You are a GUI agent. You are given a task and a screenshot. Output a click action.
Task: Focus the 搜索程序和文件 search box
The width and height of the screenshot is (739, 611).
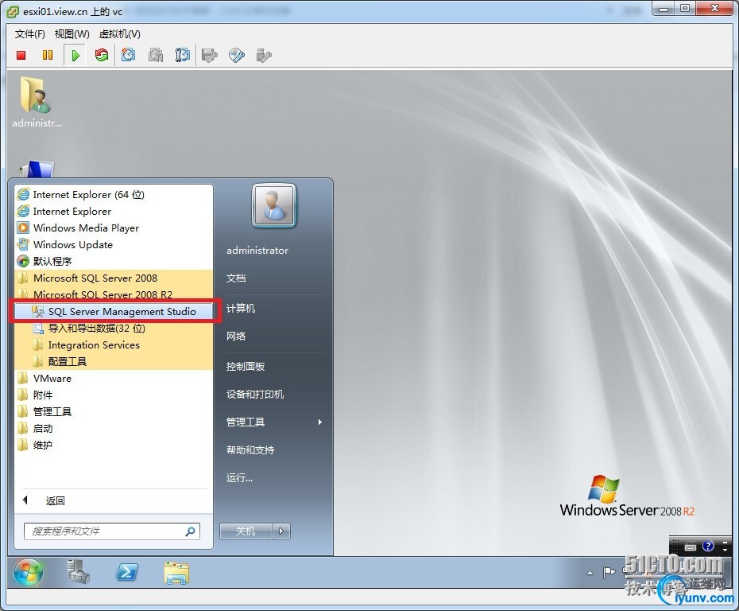pos(112,531)
